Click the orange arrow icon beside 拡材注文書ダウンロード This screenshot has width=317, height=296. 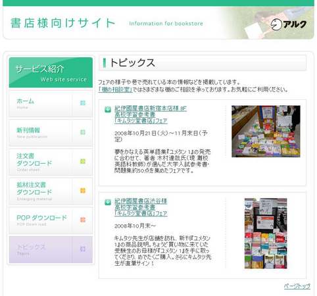83,191
